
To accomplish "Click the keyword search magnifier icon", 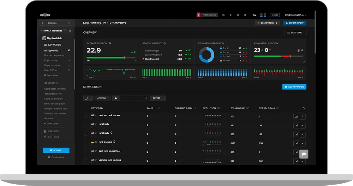I will coord(146,98).
